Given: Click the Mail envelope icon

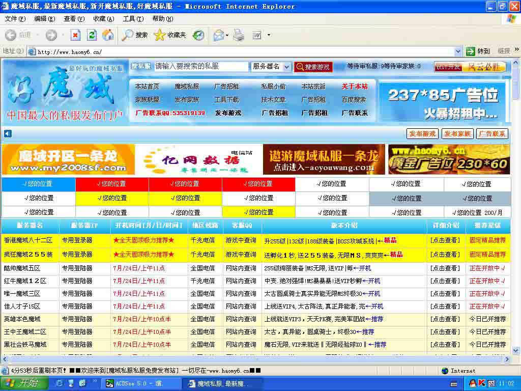Looking at the screenshot, I should click(x=218, y=36).
